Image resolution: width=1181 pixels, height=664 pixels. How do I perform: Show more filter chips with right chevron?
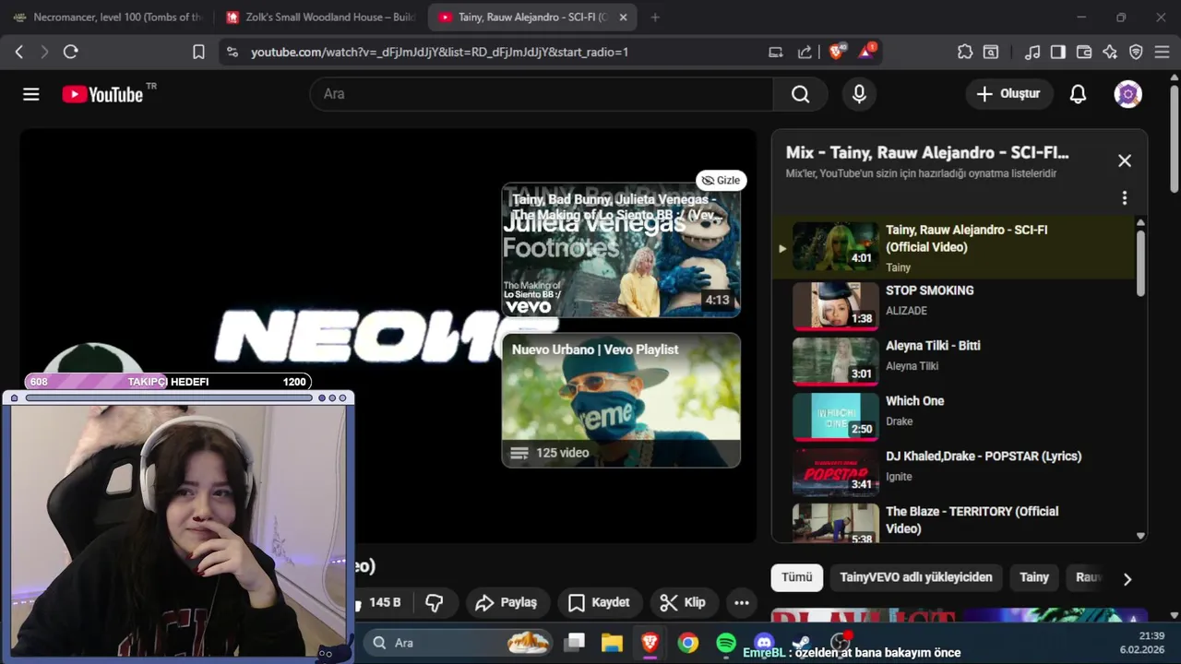1127,579
